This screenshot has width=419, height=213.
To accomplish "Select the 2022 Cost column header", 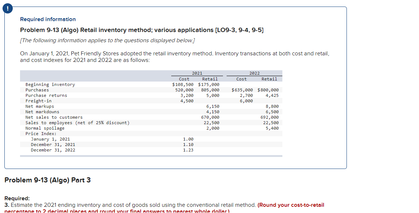I will [241, 79].
